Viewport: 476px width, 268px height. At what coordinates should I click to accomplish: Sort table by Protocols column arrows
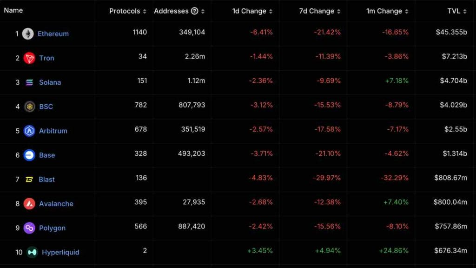pos(145,11)
